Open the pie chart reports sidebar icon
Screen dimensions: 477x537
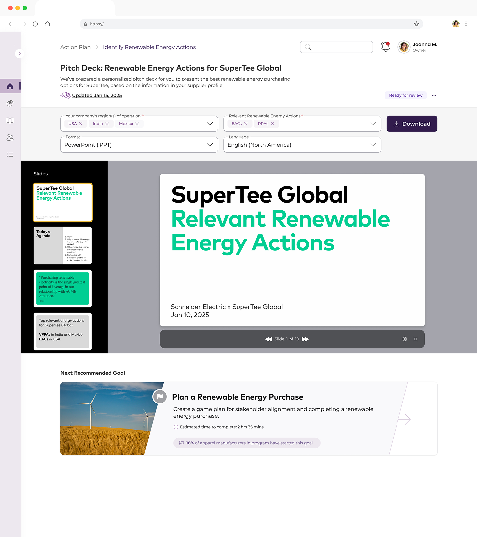tap(10, 103)
